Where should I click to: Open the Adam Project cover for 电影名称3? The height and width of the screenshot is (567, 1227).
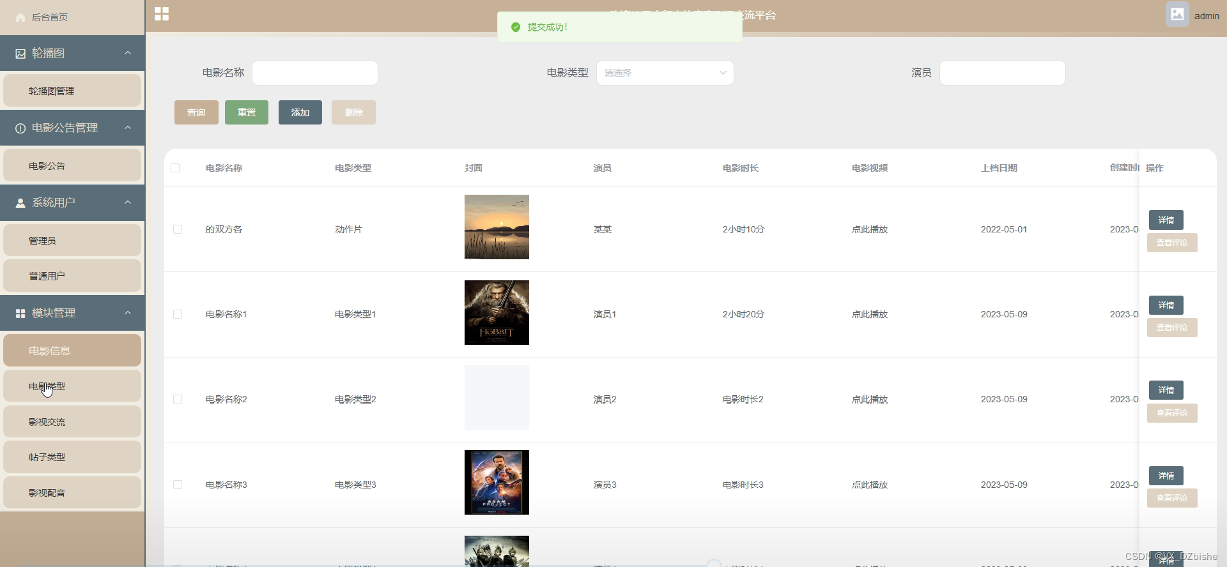click(x=497, y=482)
